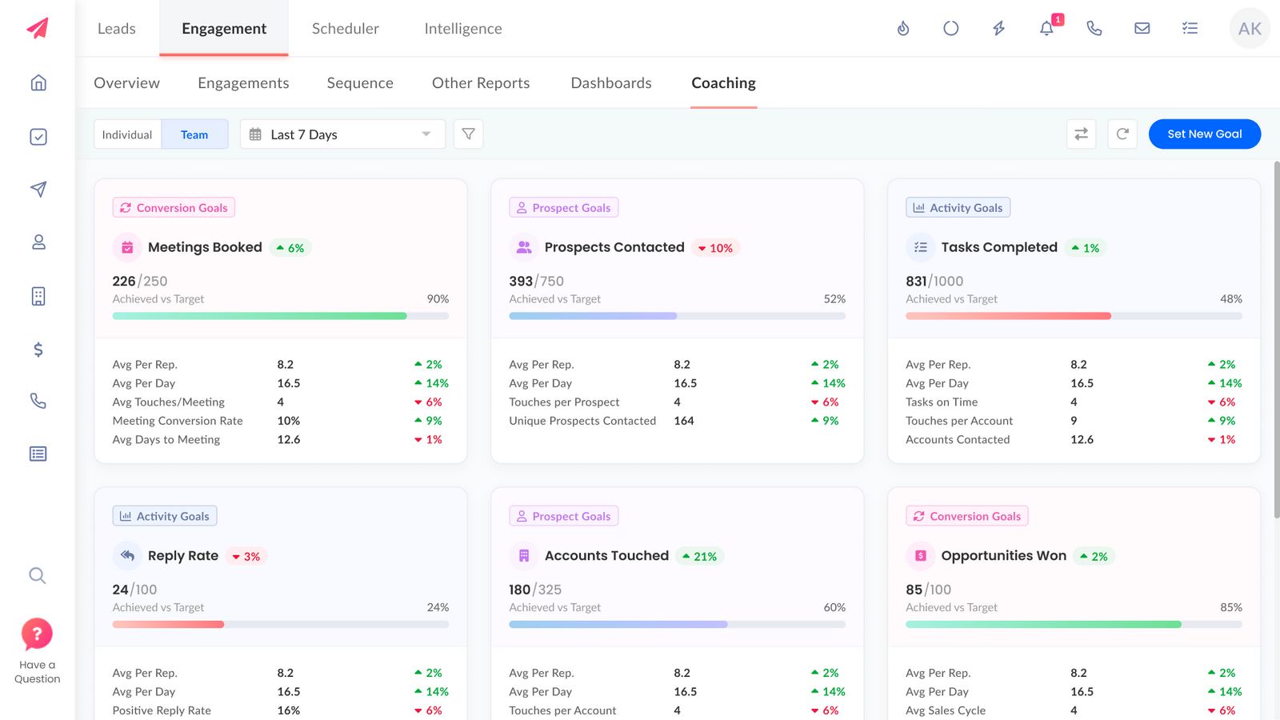Open the Intelligence top tab
Viewport: 1280px width, 720px height.
click(x=463, y=28)
